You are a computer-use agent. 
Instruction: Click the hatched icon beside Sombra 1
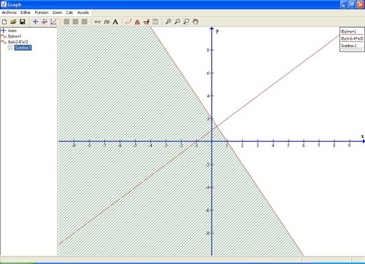[10, 48]
